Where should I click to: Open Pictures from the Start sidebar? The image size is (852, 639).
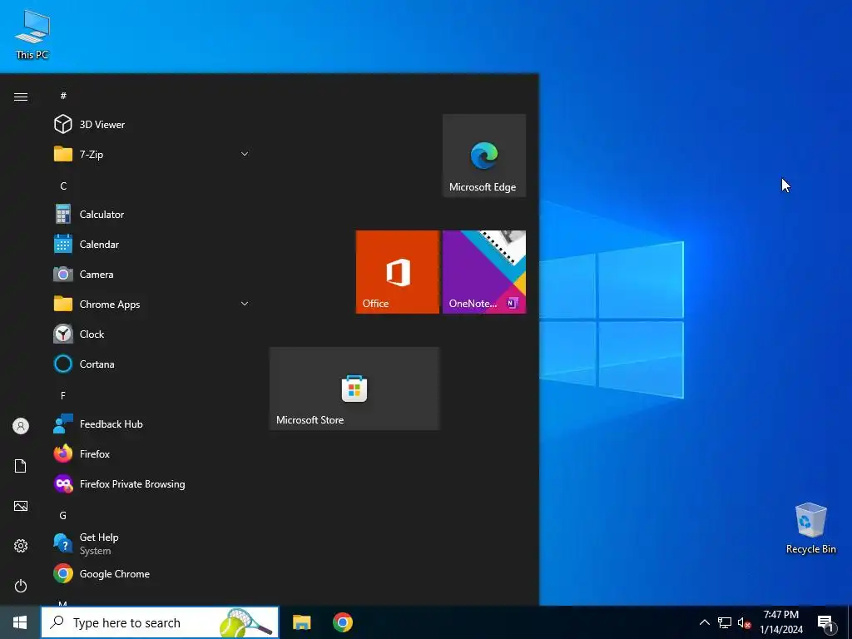[21, 506]
